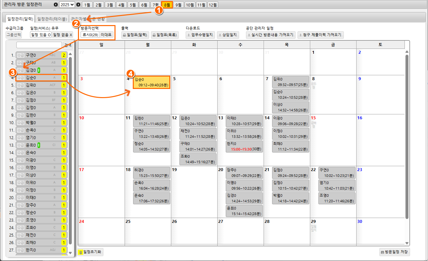The height and width of the screenshot is (261, 428).
Task: Click 실시간 방문내용 가져오기 import button
Action: coord(271,35)
